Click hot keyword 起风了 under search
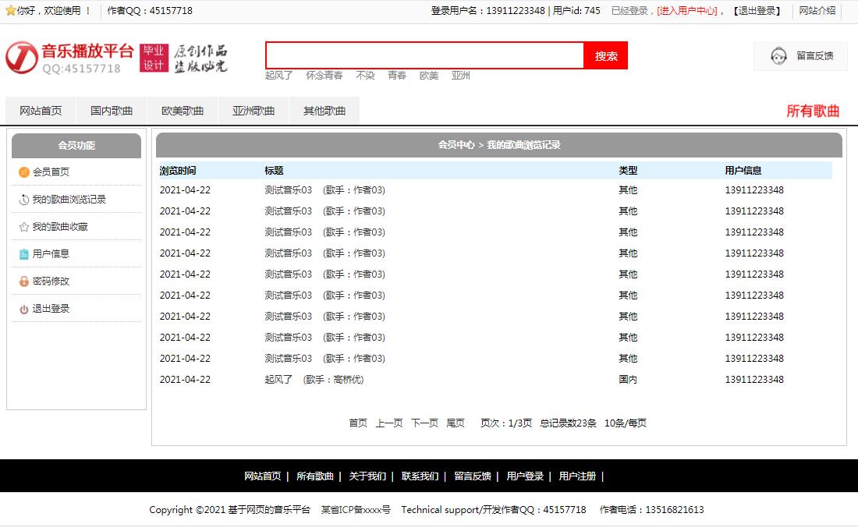This screenshot has height=531, width=858. point(279,76)
